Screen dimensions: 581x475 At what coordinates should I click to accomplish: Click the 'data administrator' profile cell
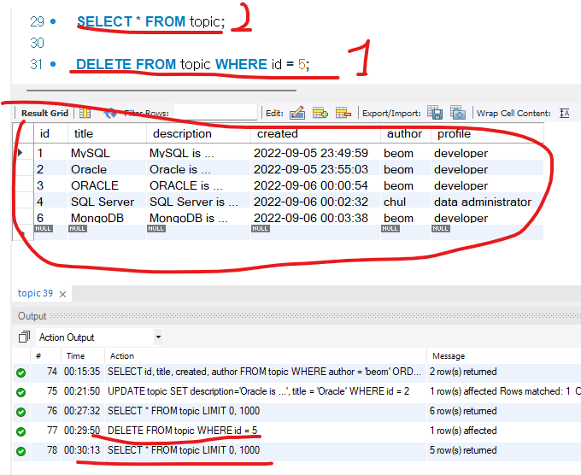pos(487,202)
